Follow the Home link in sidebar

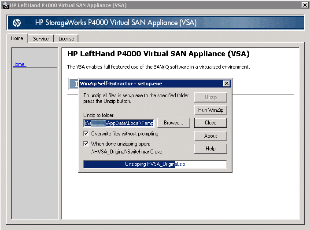pyautogui.click(x=19, y=64)
